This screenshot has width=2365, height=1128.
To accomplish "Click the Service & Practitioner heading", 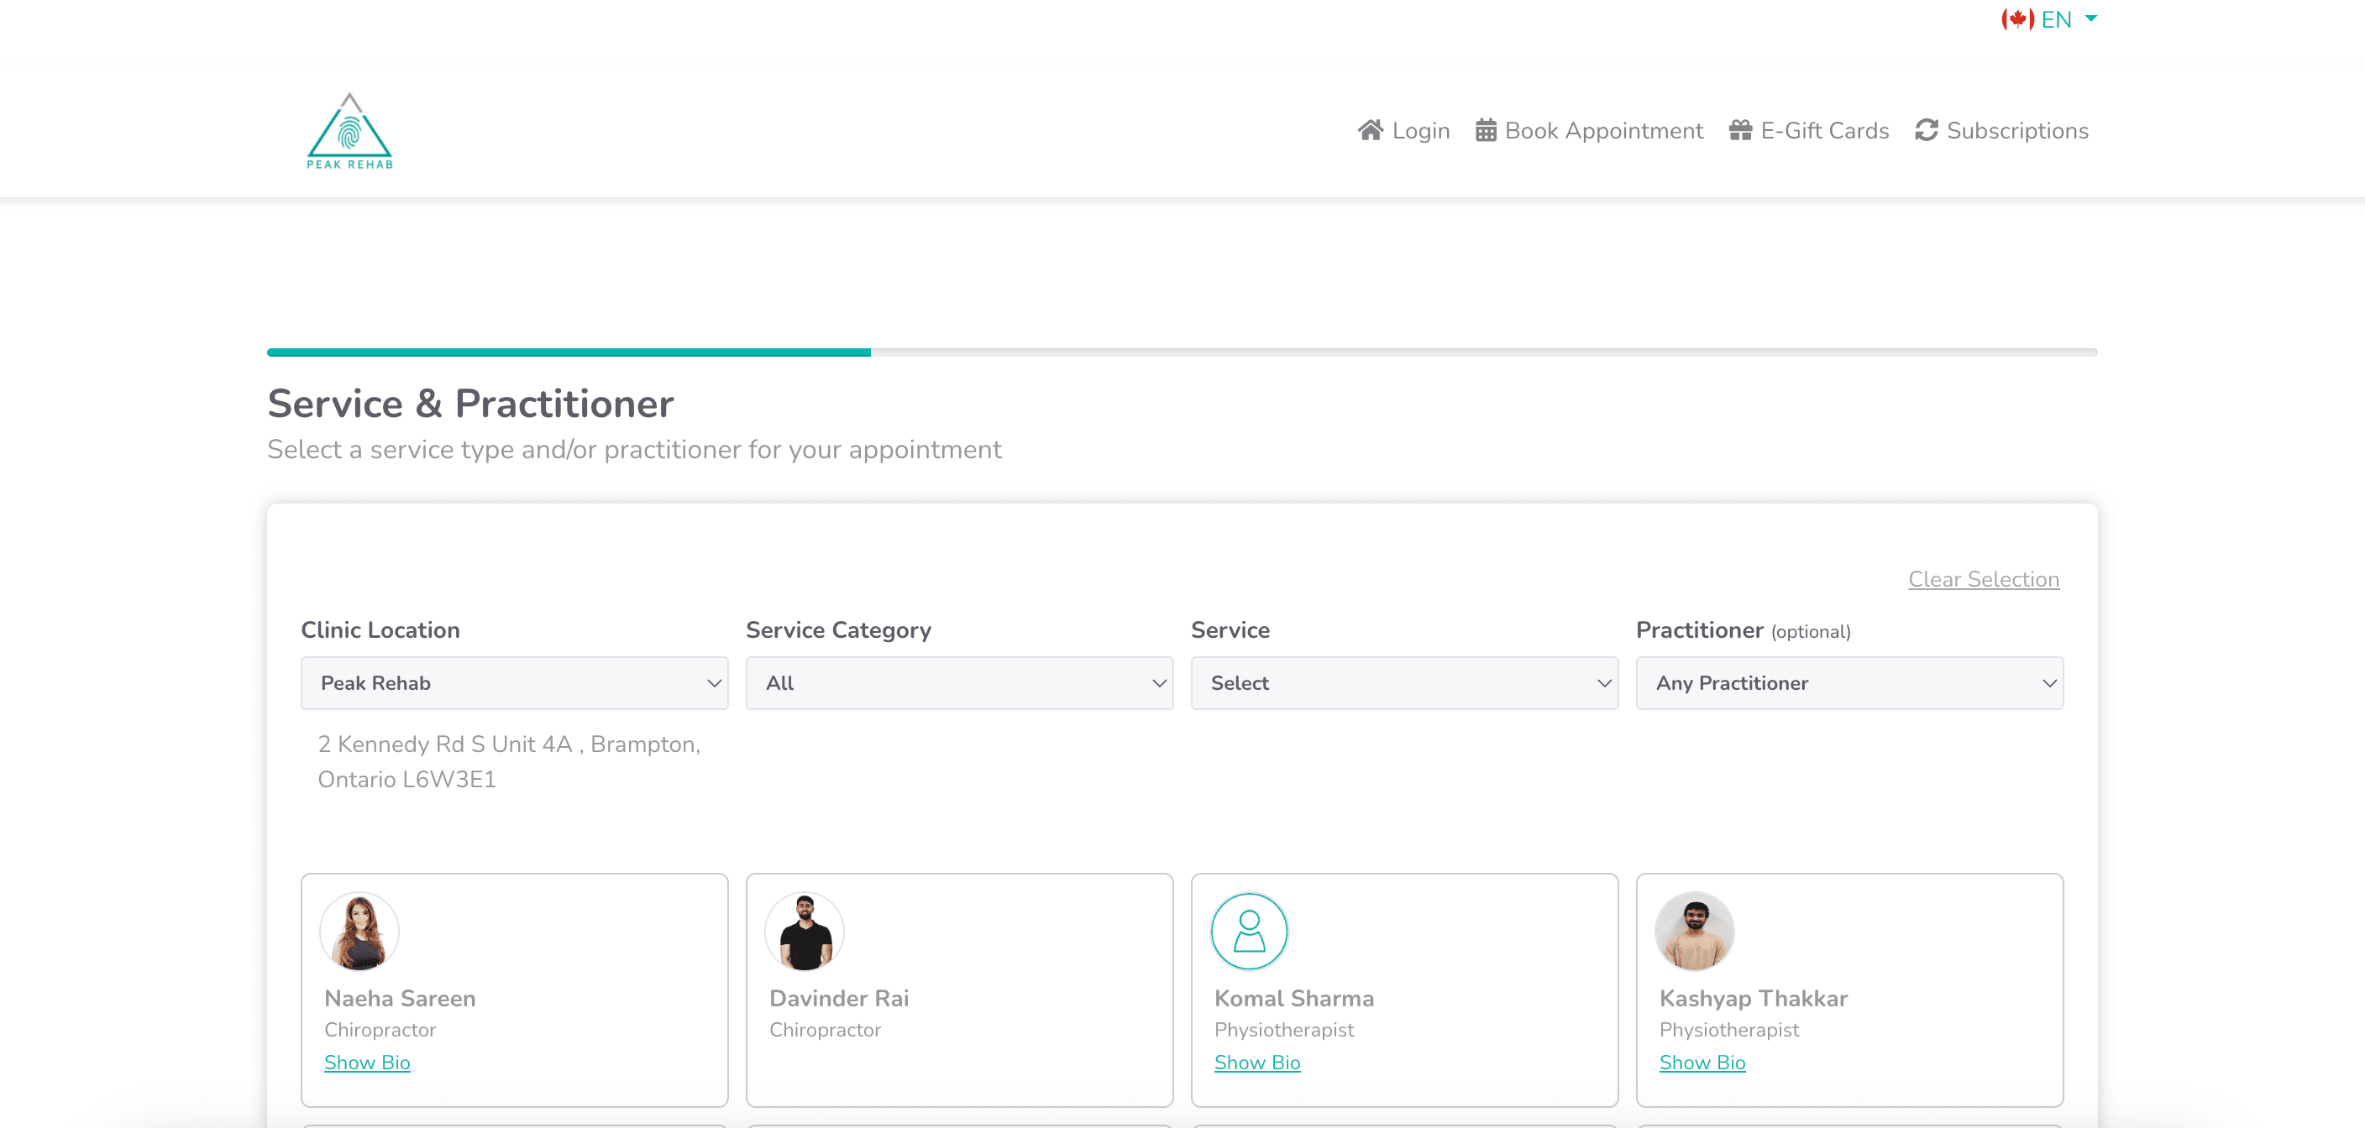I will [470, 404].
